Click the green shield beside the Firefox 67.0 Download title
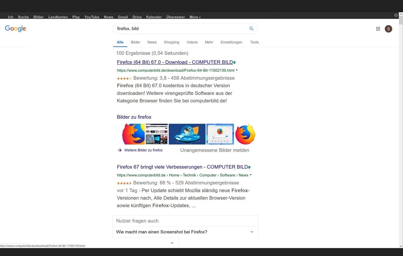 click(x=235, y=63)
